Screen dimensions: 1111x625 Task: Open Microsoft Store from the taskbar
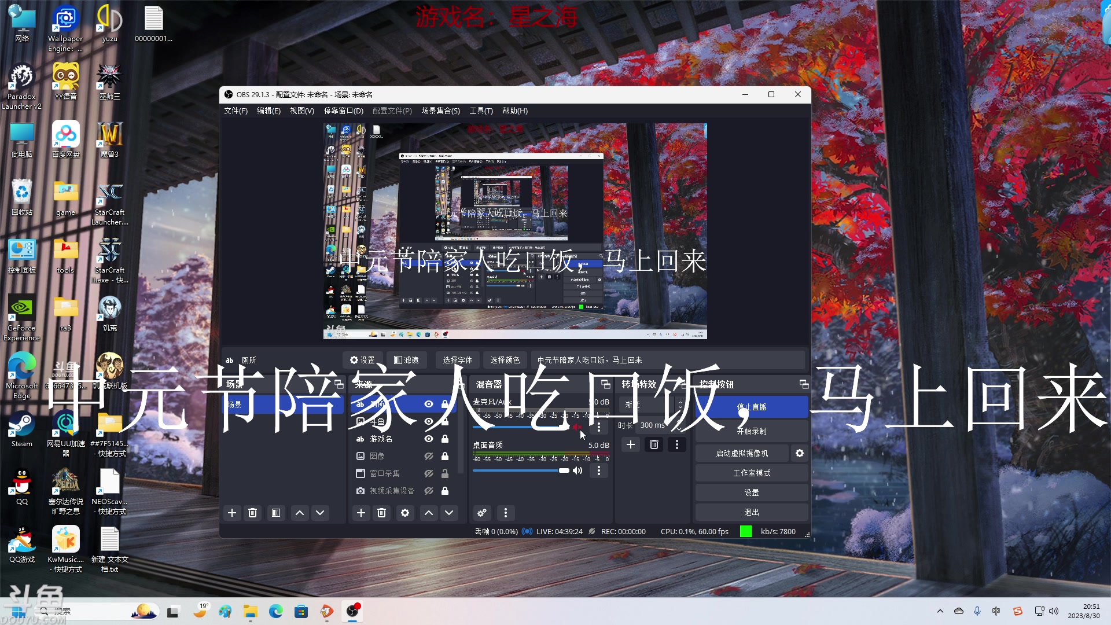301,611
